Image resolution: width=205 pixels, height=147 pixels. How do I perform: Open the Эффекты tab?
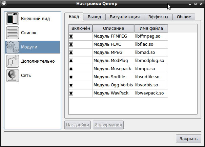(x=158, y=17)
